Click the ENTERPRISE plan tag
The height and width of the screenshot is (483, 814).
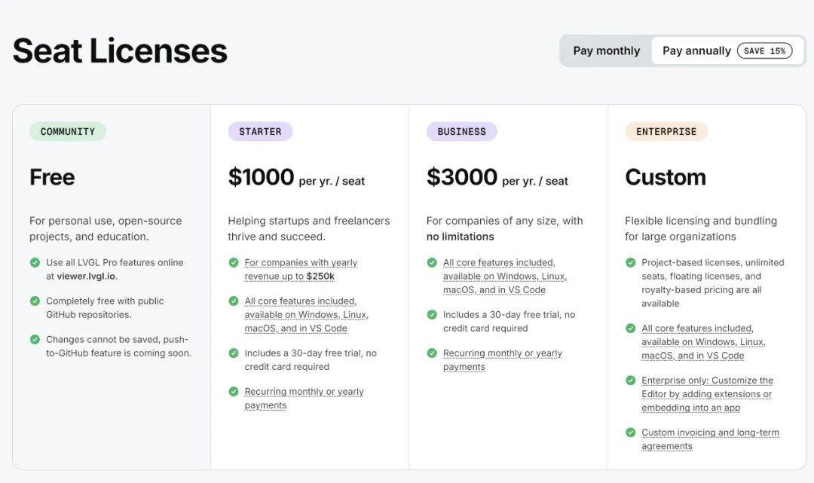[x=666, y=131]
